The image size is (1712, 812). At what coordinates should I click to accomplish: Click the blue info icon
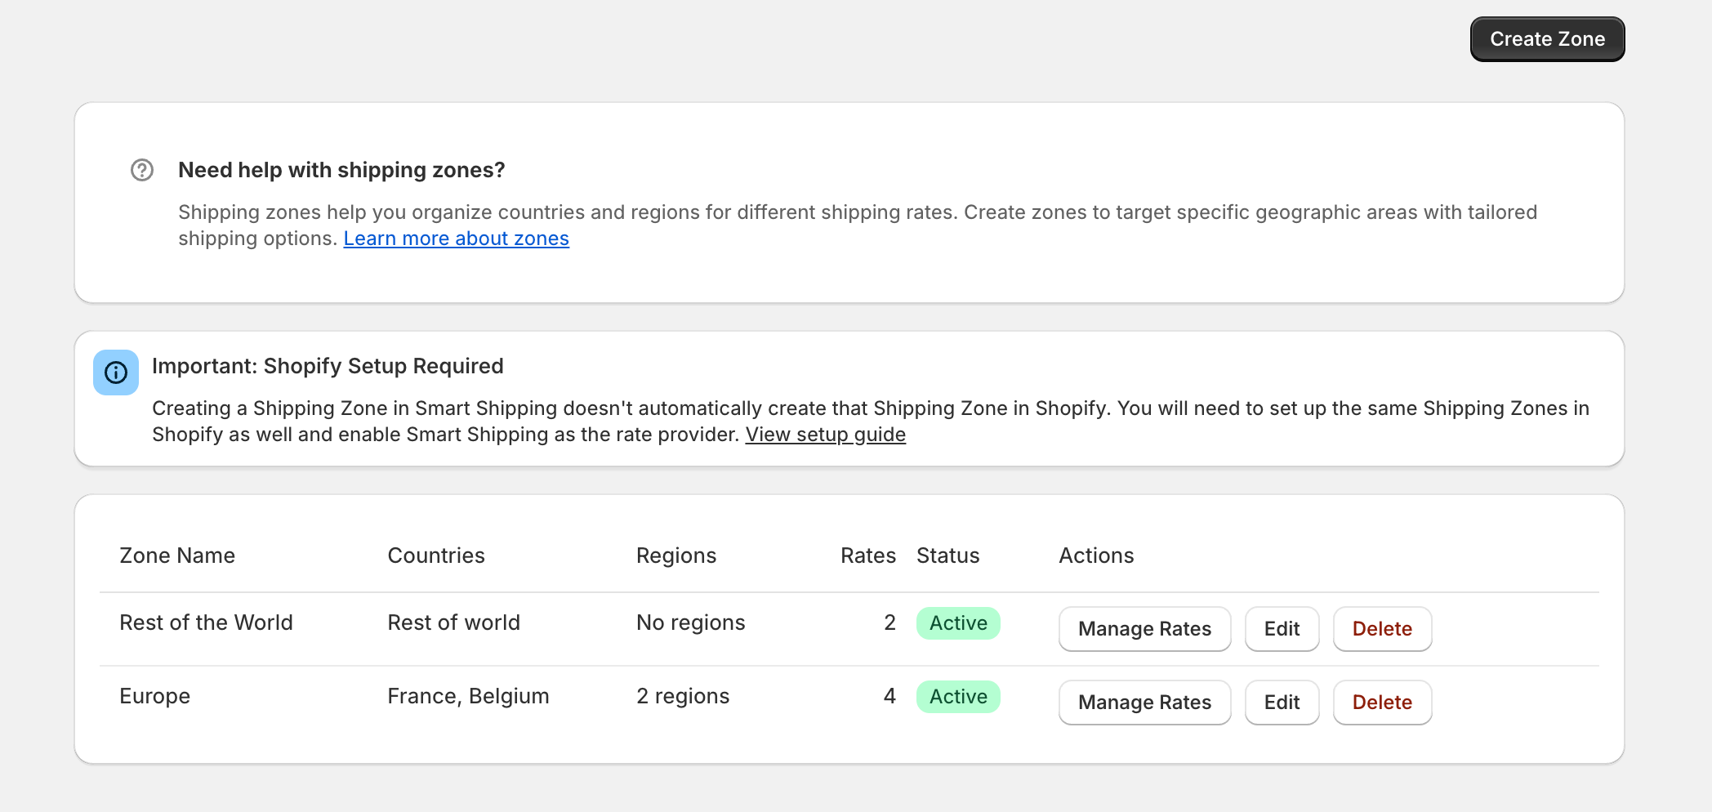(116, 373)
